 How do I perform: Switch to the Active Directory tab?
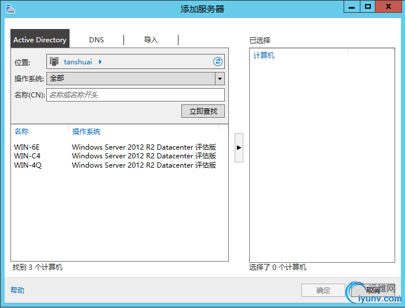(x=40, y=39)
